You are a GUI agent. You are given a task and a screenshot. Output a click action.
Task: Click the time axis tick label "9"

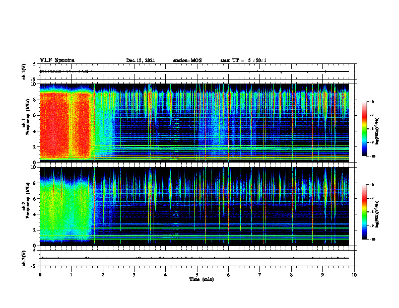point(322,275)
